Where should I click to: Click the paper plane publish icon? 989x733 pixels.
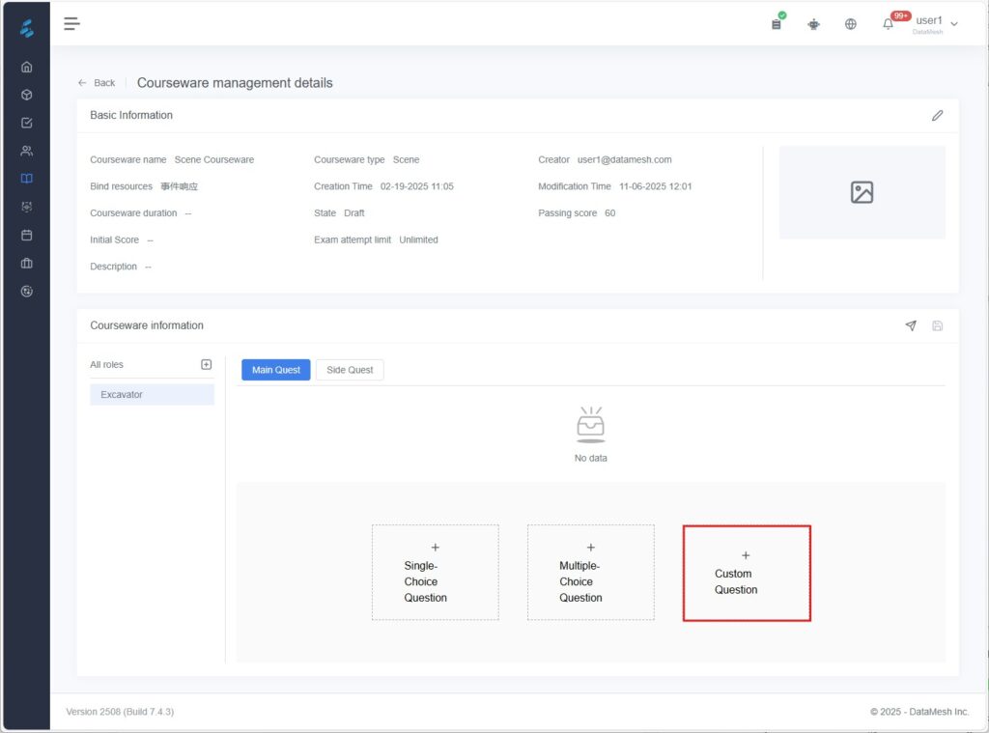(911, 326)
